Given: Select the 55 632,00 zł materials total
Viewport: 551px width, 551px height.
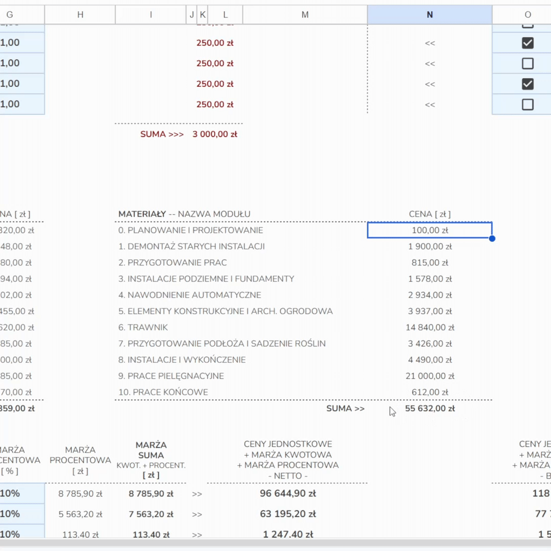Looking at the screenshot, I should point(430,409).
